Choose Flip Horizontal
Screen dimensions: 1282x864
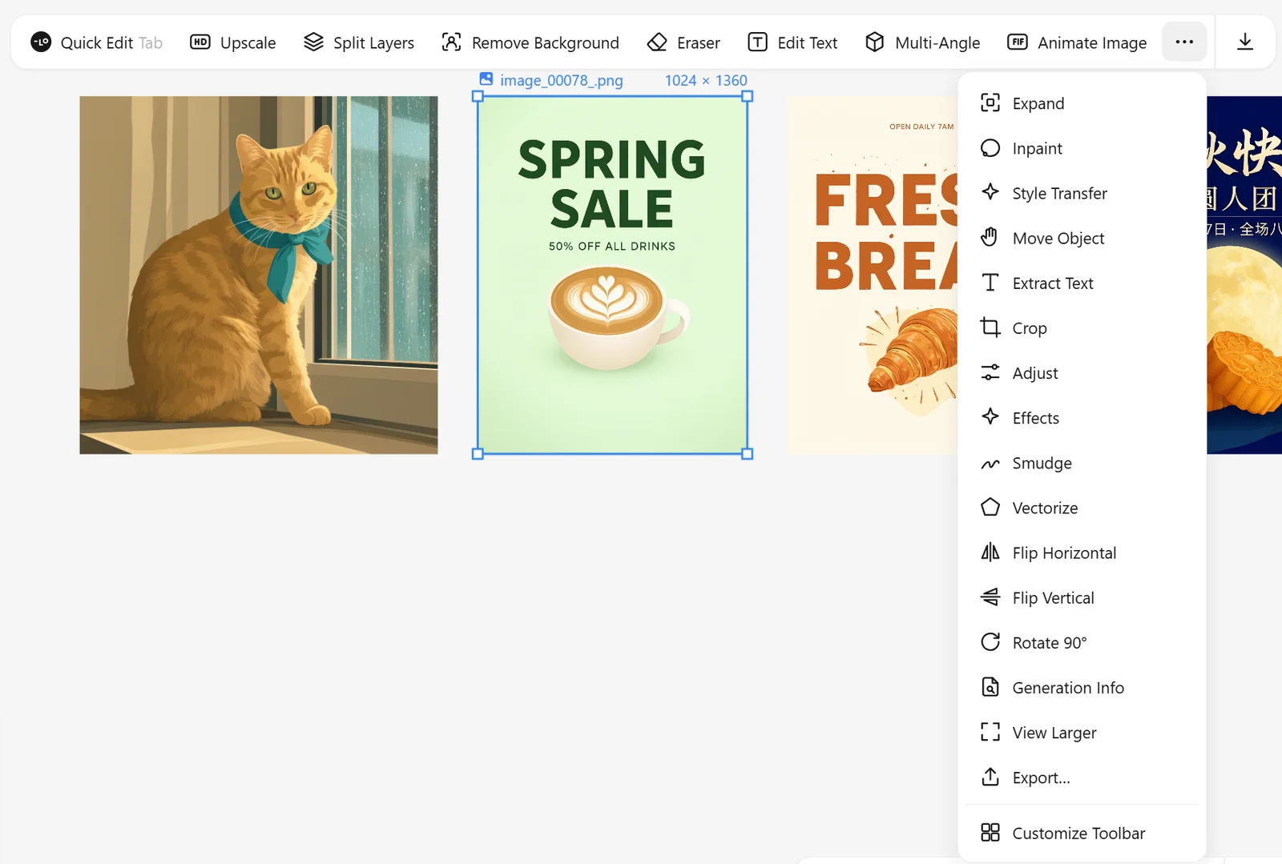[x=1082, y=553]
